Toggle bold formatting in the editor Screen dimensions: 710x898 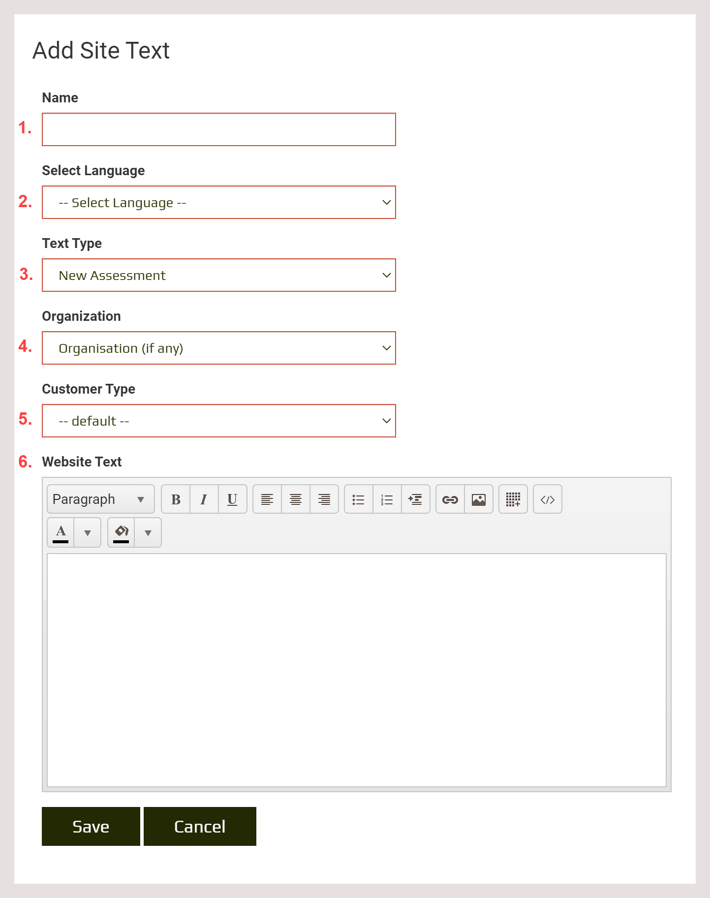pyautogui.click(x=176, y=499)
